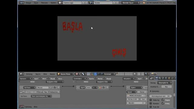Click the Game Logic layout name field
The image size is (194, 109).
pos(72,3)
